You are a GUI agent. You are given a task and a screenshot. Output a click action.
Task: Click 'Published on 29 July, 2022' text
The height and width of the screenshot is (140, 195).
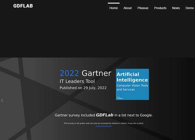(x=83, y=88)
